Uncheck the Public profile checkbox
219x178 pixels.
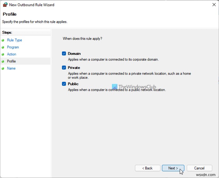64,84
